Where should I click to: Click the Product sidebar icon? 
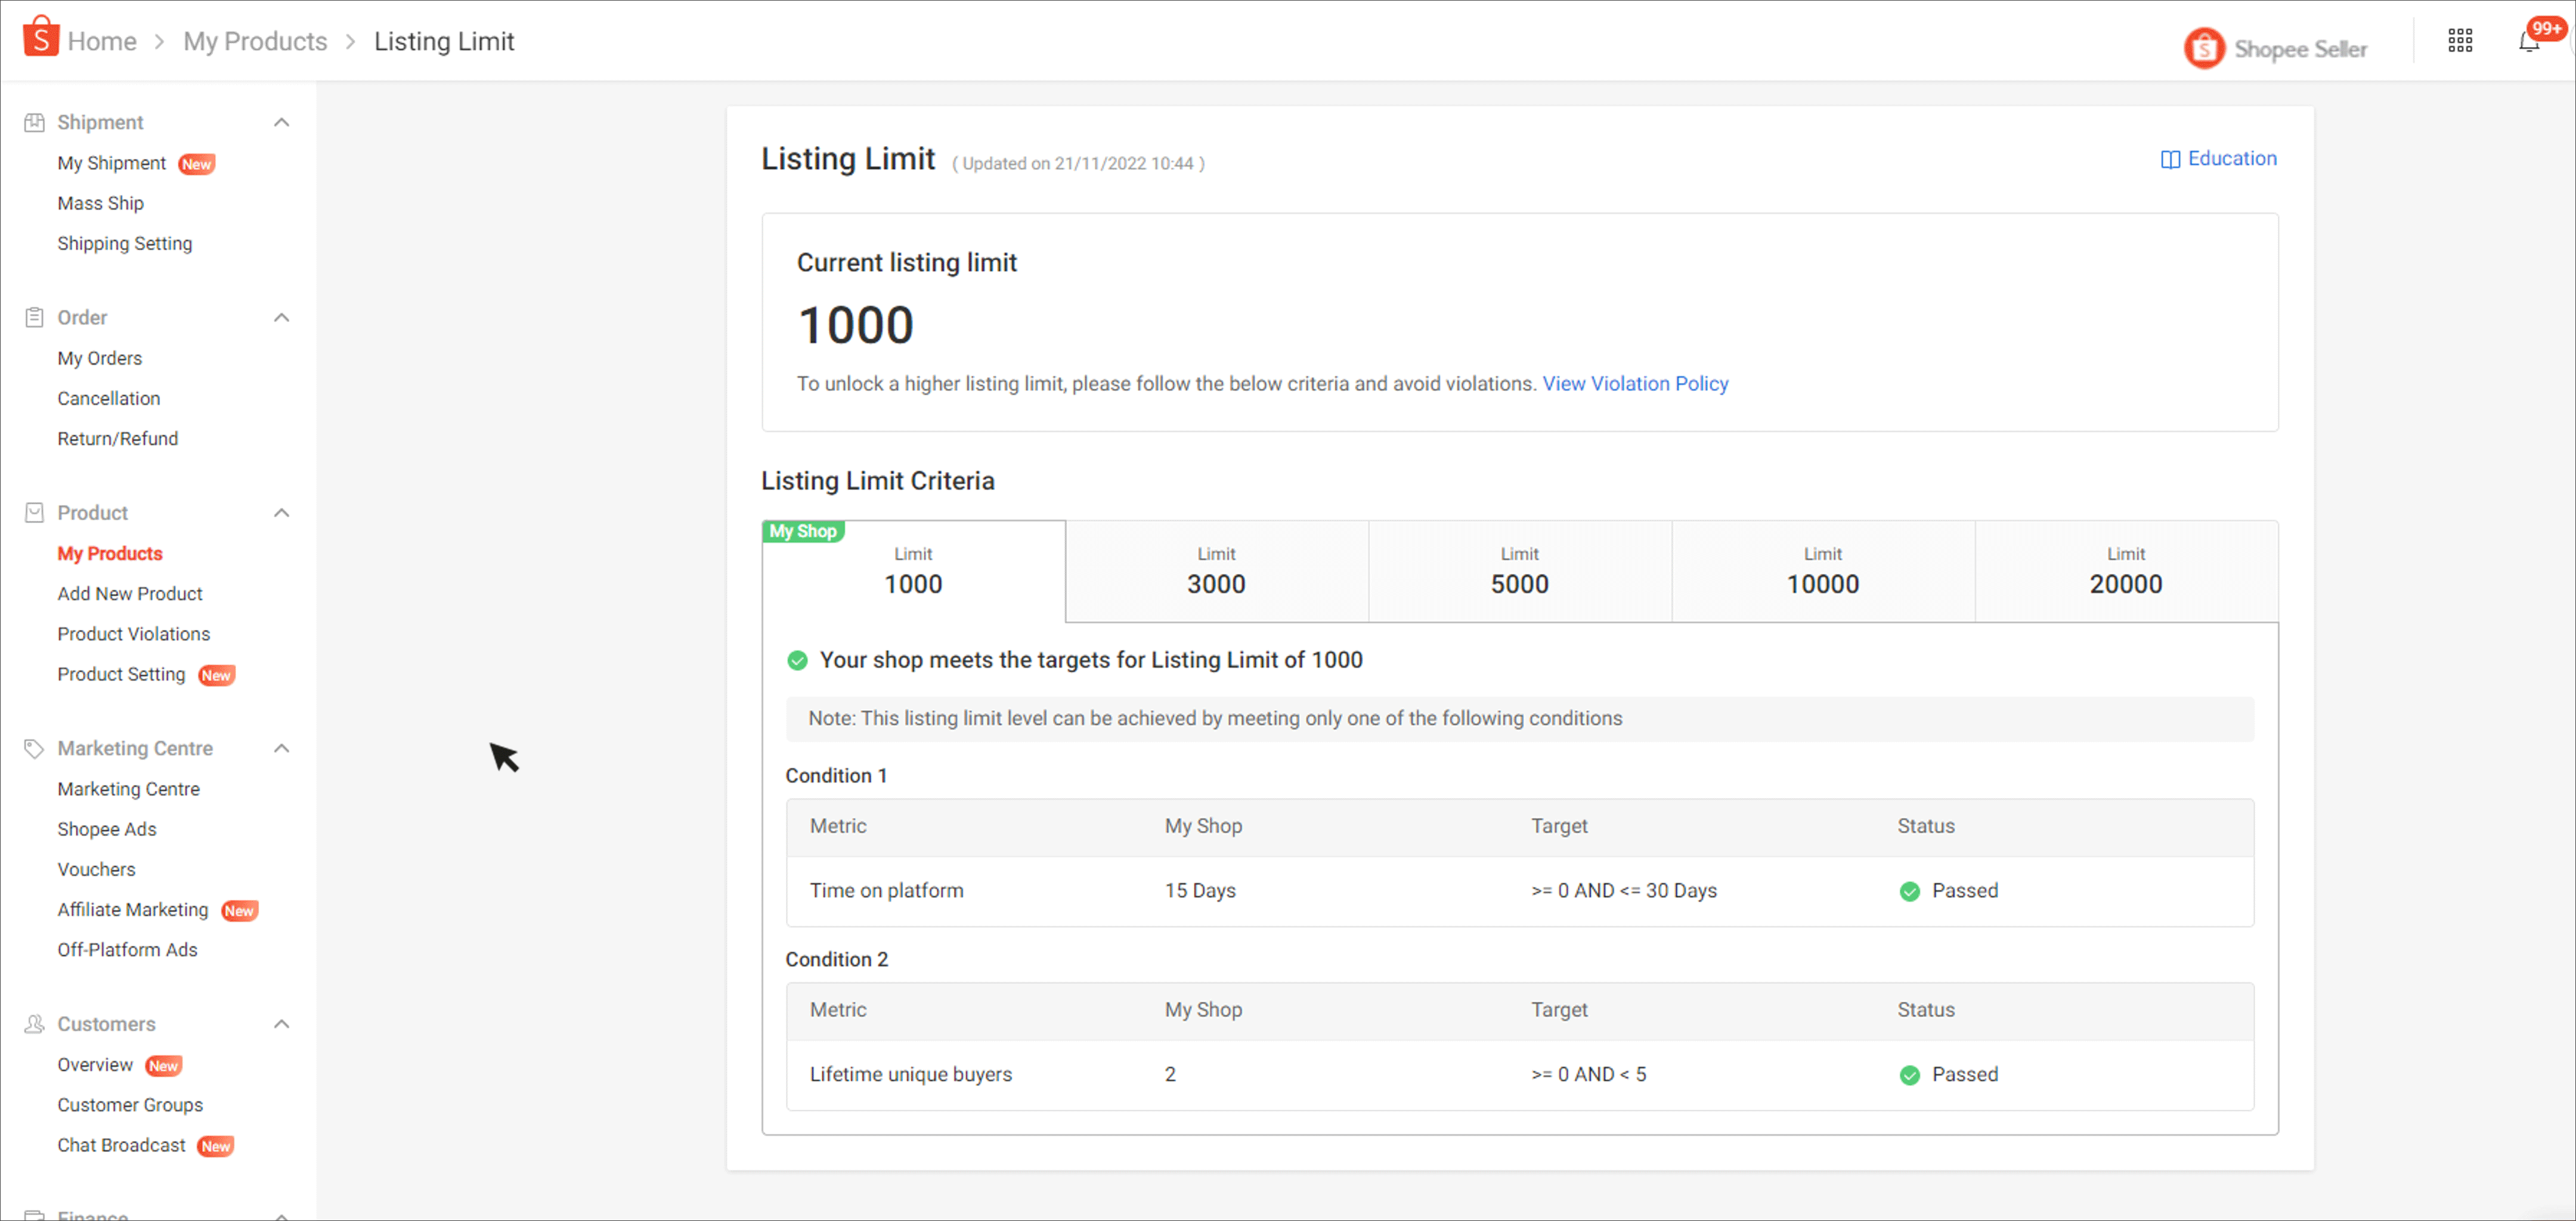point(34,512)
